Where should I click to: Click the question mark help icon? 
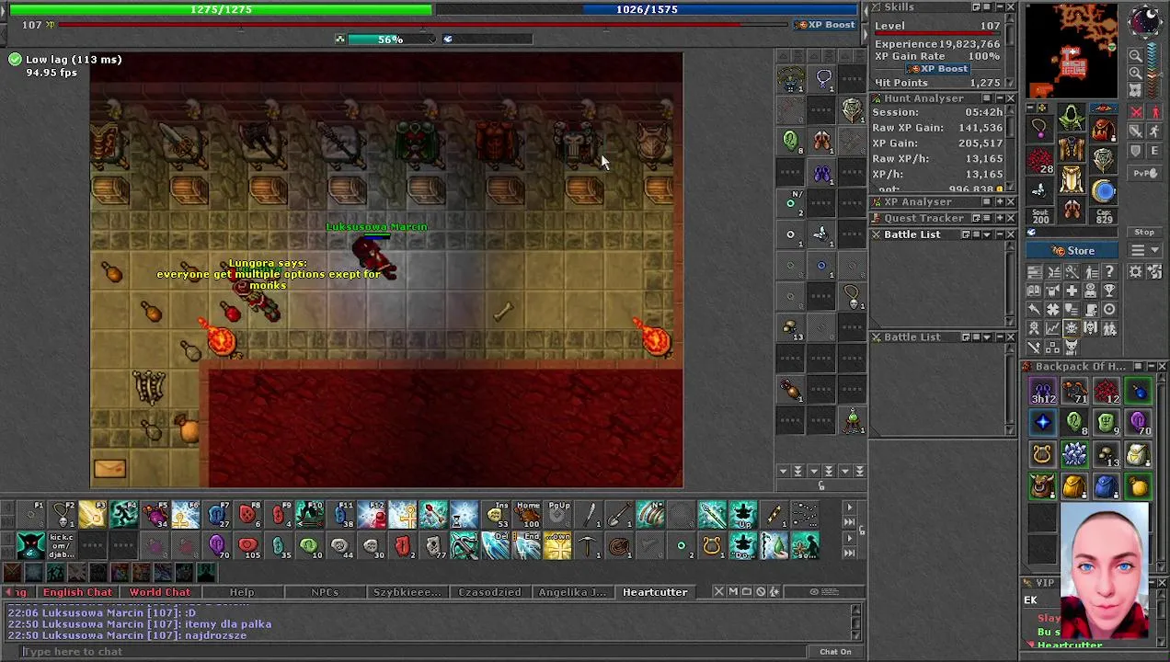[1109, 272]
